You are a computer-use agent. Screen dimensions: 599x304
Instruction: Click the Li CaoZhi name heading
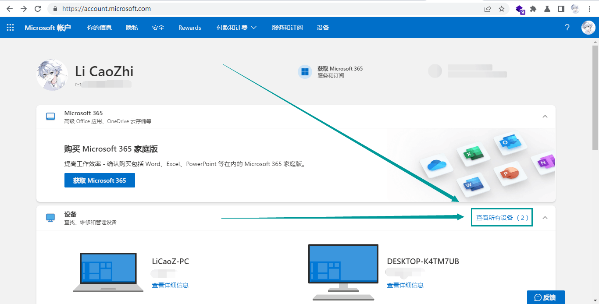click(x=104, y=71)
